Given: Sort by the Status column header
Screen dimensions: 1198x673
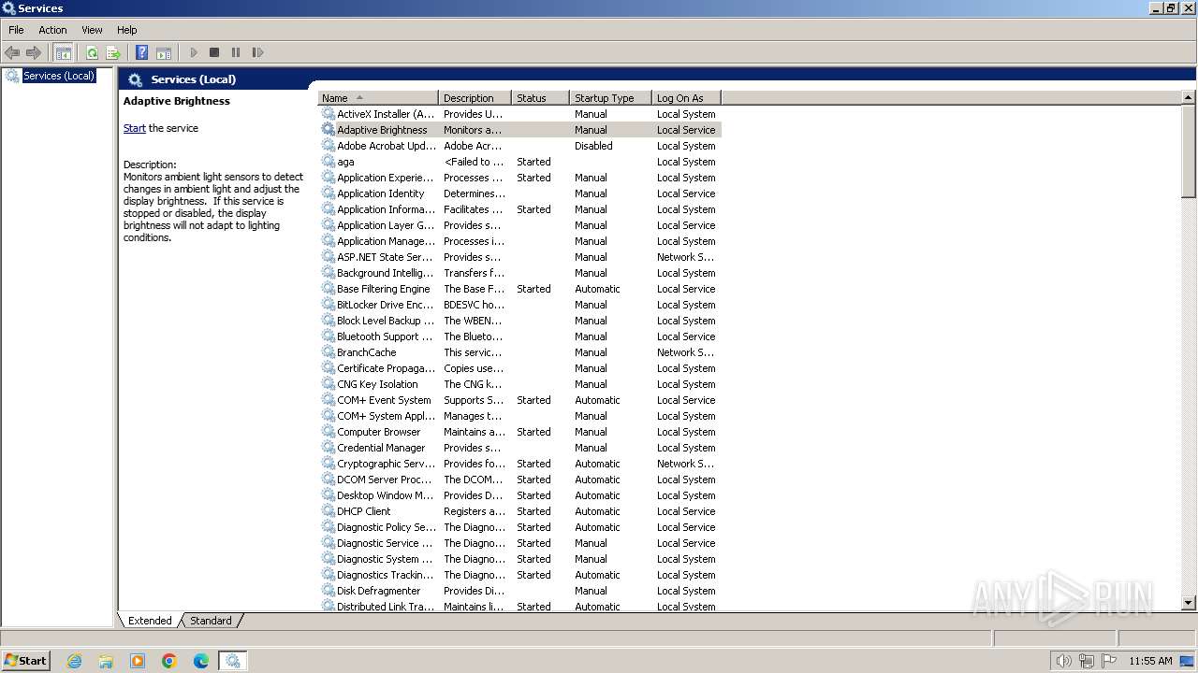Looking at the screenshot, I should pos(541,98).
